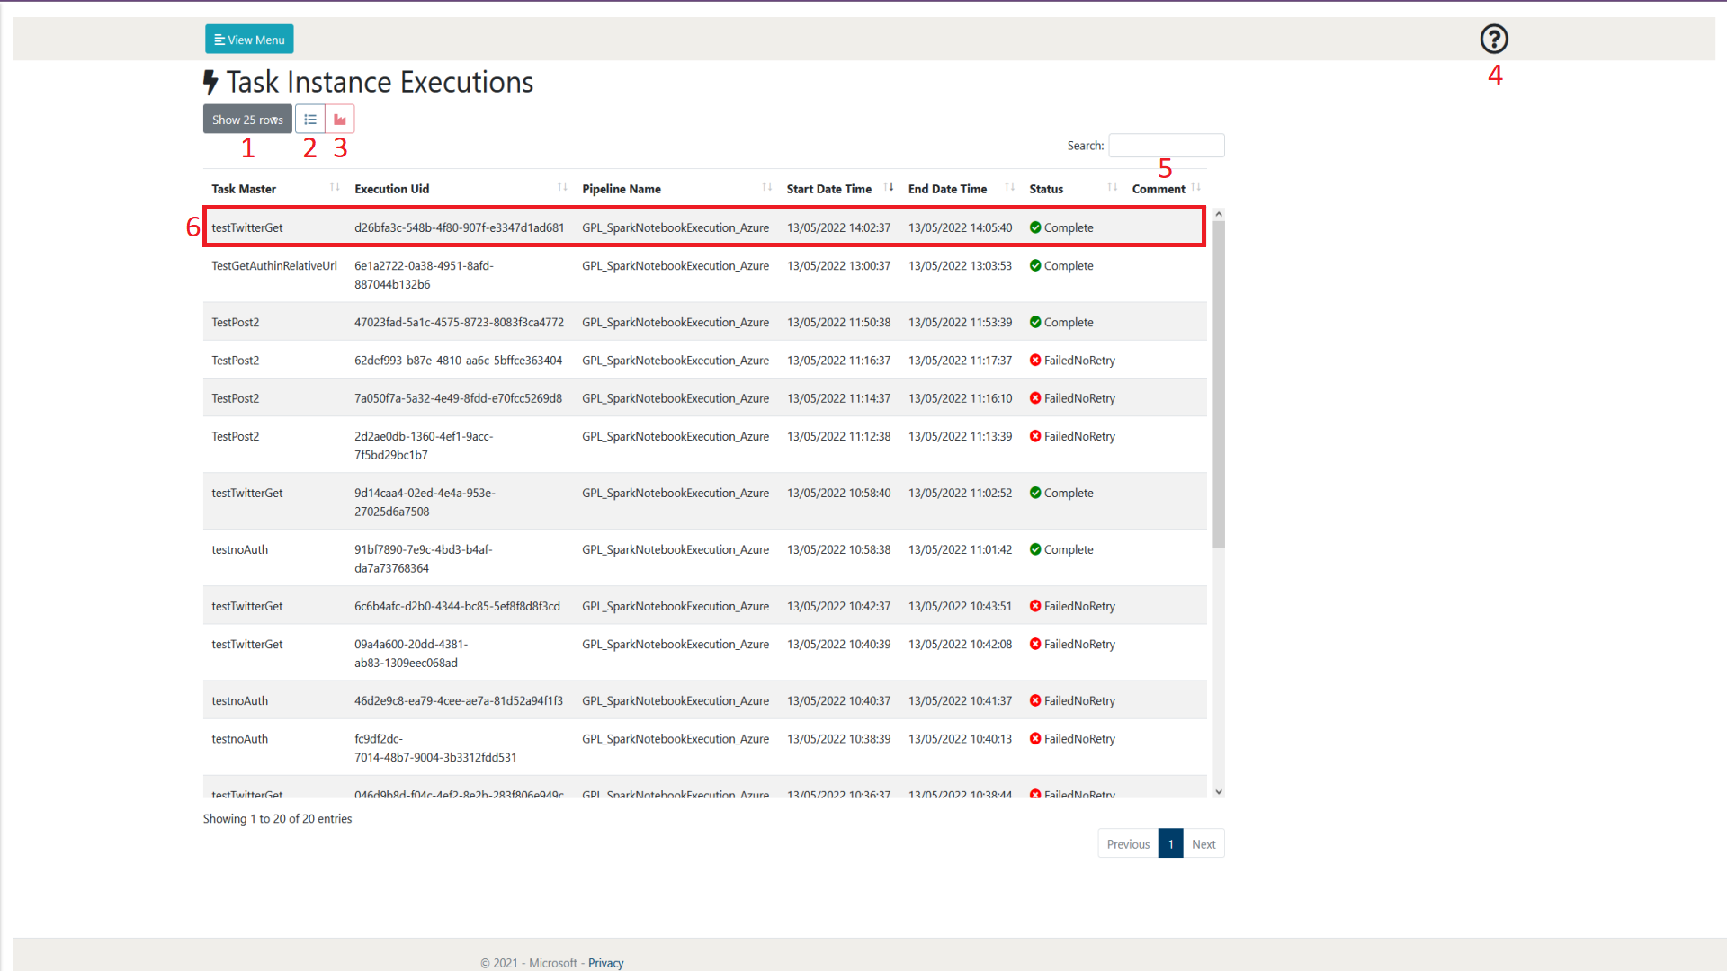Click the help question mark icon
The width and height of the screenshot is (1727, 971).
[x=1493, y=39]
